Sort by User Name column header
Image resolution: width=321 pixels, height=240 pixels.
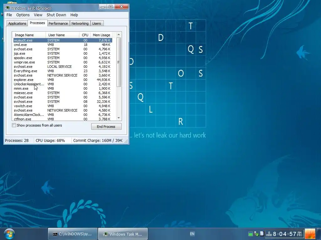click(x=63, y=35)
